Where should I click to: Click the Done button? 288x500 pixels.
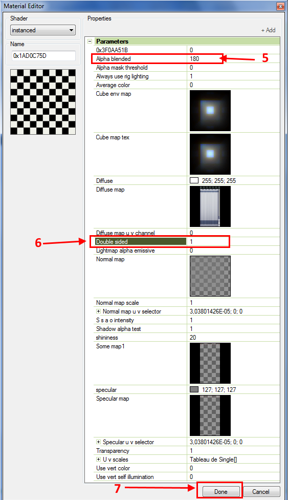click(221, 491)
